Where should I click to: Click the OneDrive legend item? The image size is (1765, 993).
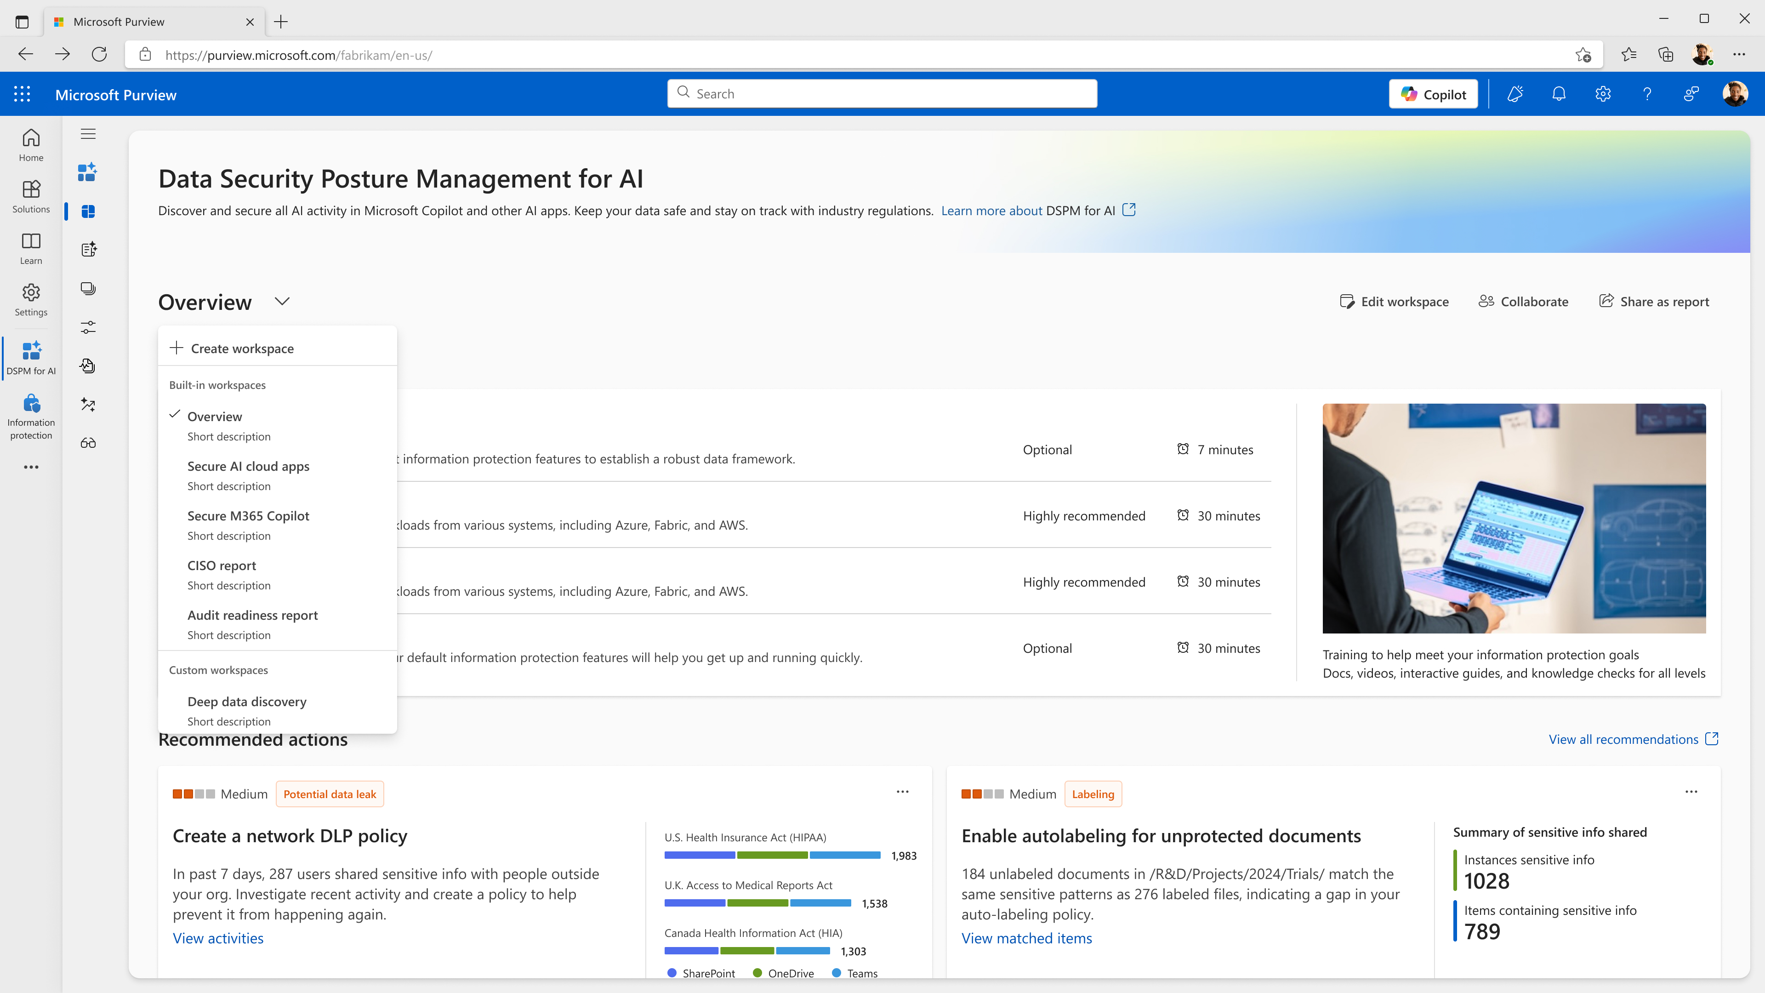783,973
